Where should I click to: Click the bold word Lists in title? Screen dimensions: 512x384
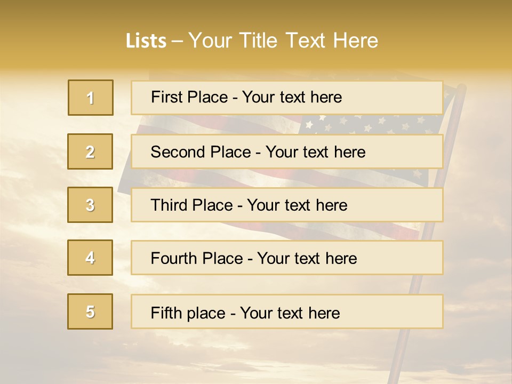tap(146, 41)
